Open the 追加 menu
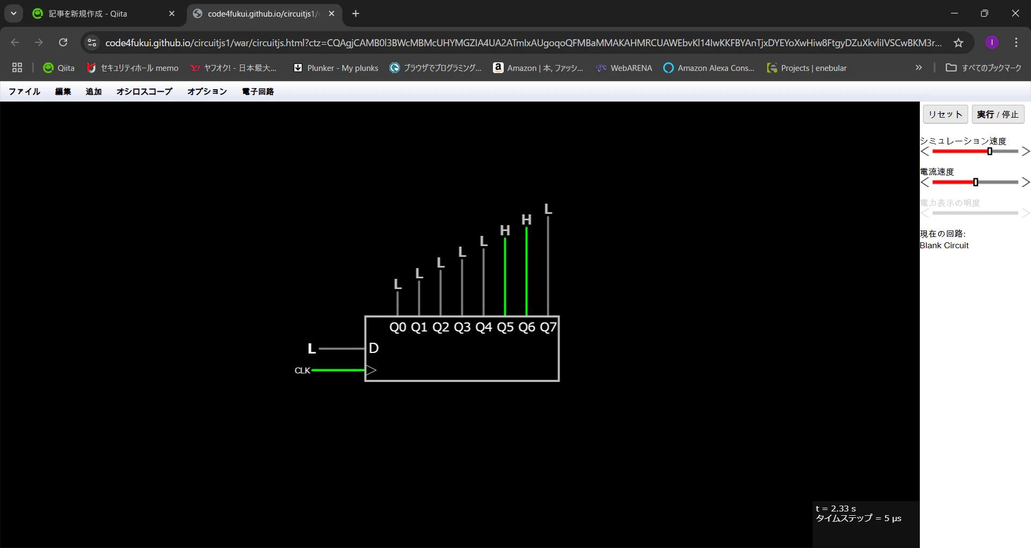 tap(93, 91)
